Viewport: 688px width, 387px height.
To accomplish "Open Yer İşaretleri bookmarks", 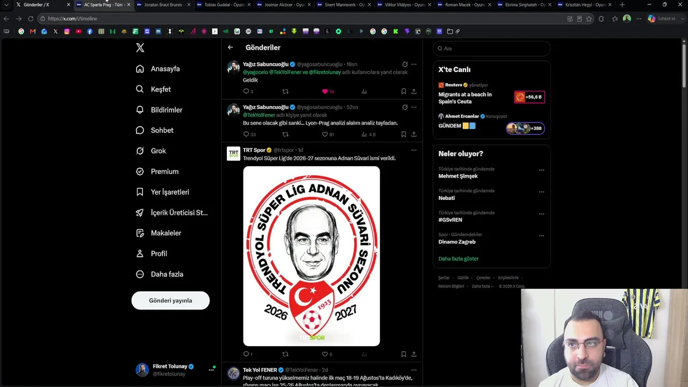I will click(x=162, y=192).
